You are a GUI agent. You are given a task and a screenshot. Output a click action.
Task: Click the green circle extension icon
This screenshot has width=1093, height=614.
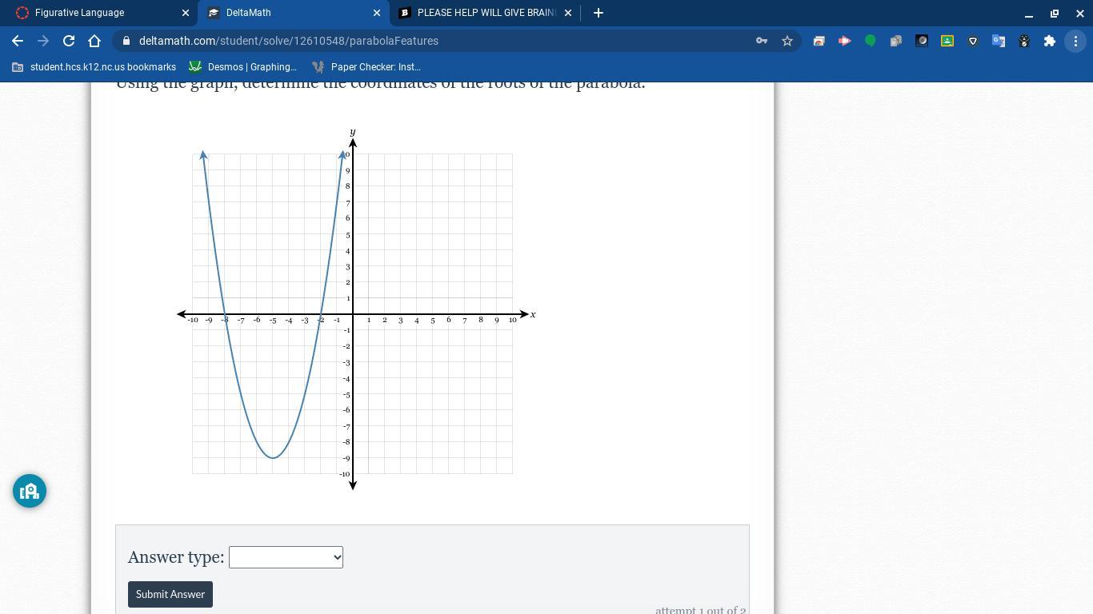click(871, 41)
